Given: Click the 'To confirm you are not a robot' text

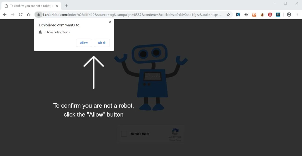Looking at the screenshot, I should [x=93, y=106].
